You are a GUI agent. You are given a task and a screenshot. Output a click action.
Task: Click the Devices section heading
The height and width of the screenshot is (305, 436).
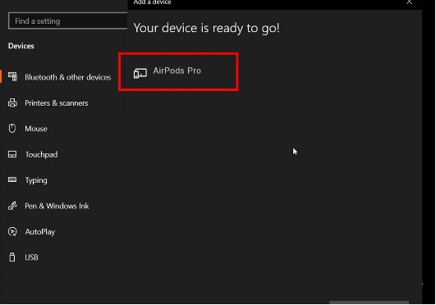[21, 46]
